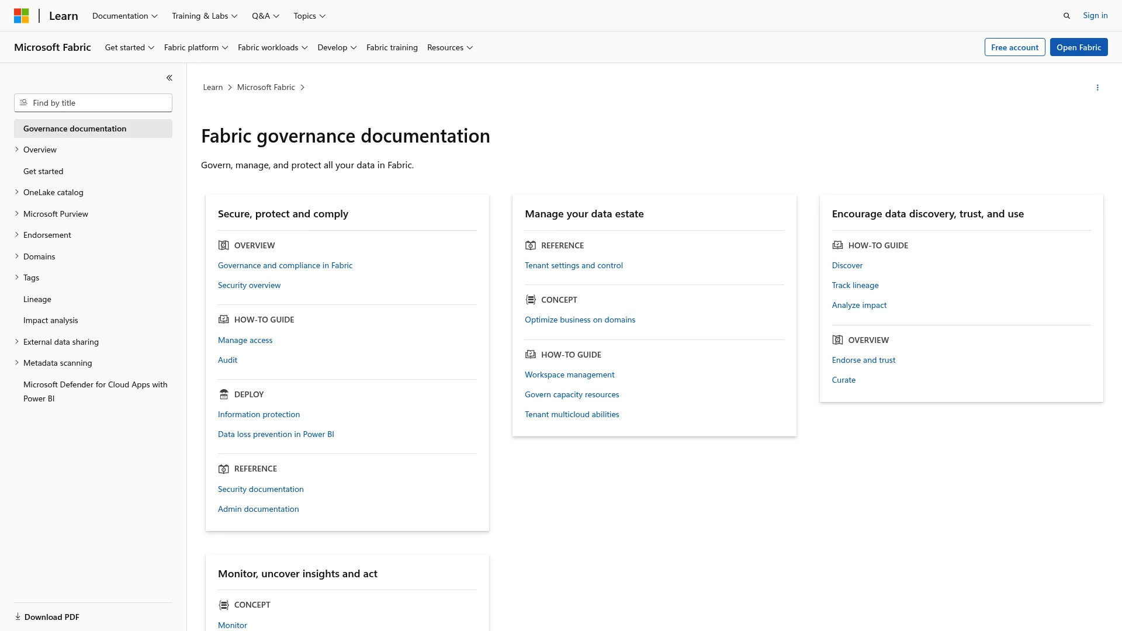Open Impact analysis in the sidebar
The image size is (1122, 631).
coord(51,320)
